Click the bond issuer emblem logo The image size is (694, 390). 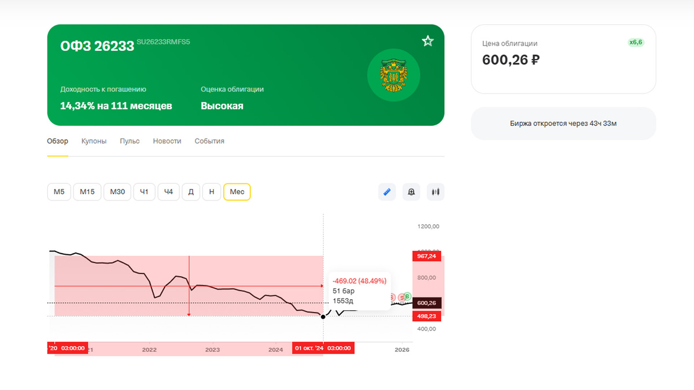click(x=394, y=75)
